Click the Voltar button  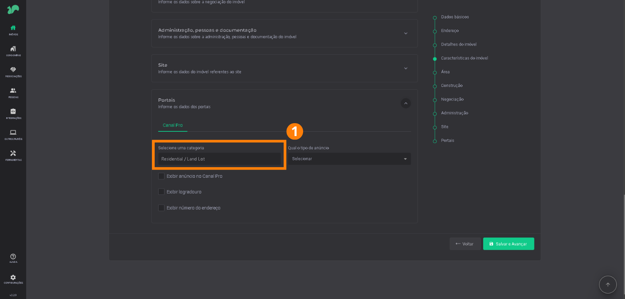pyautogui.click(x=465, y=244)
